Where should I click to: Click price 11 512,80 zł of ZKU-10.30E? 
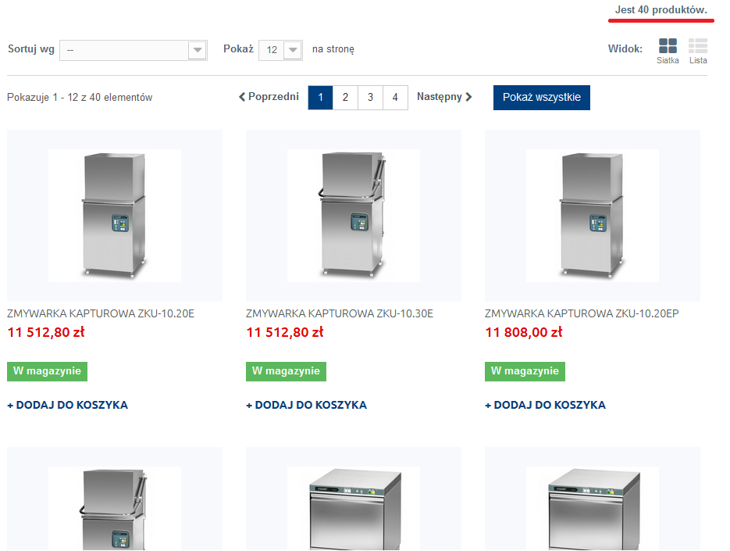coord(285,332)
